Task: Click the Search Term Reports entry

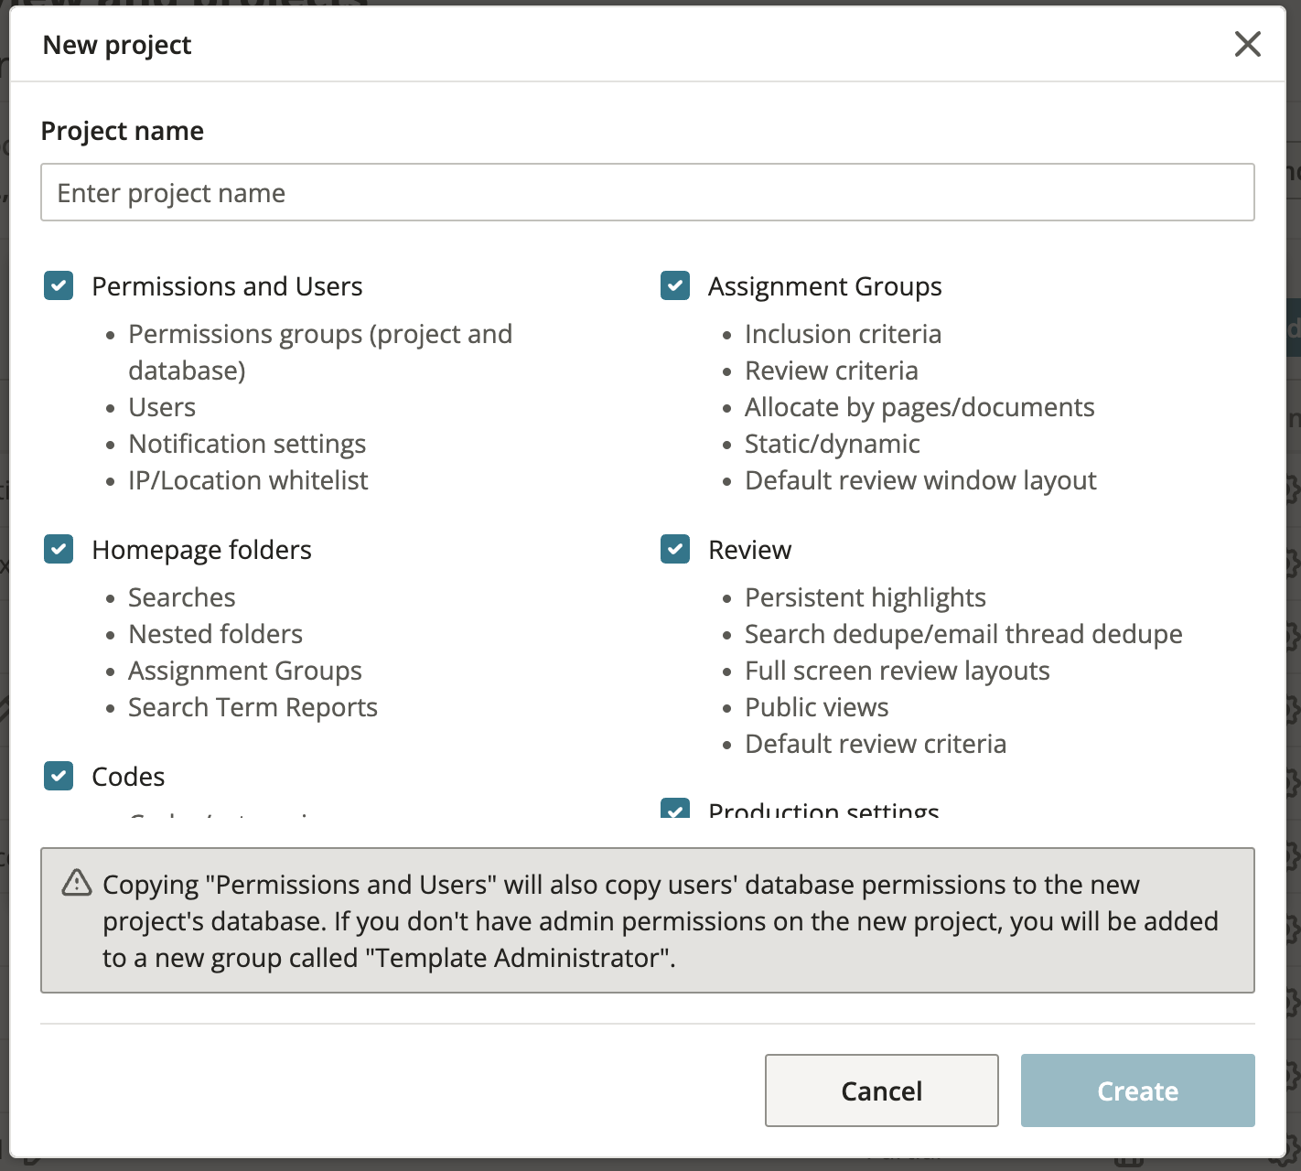Action: pyautogui.click(x=253, y=706)
